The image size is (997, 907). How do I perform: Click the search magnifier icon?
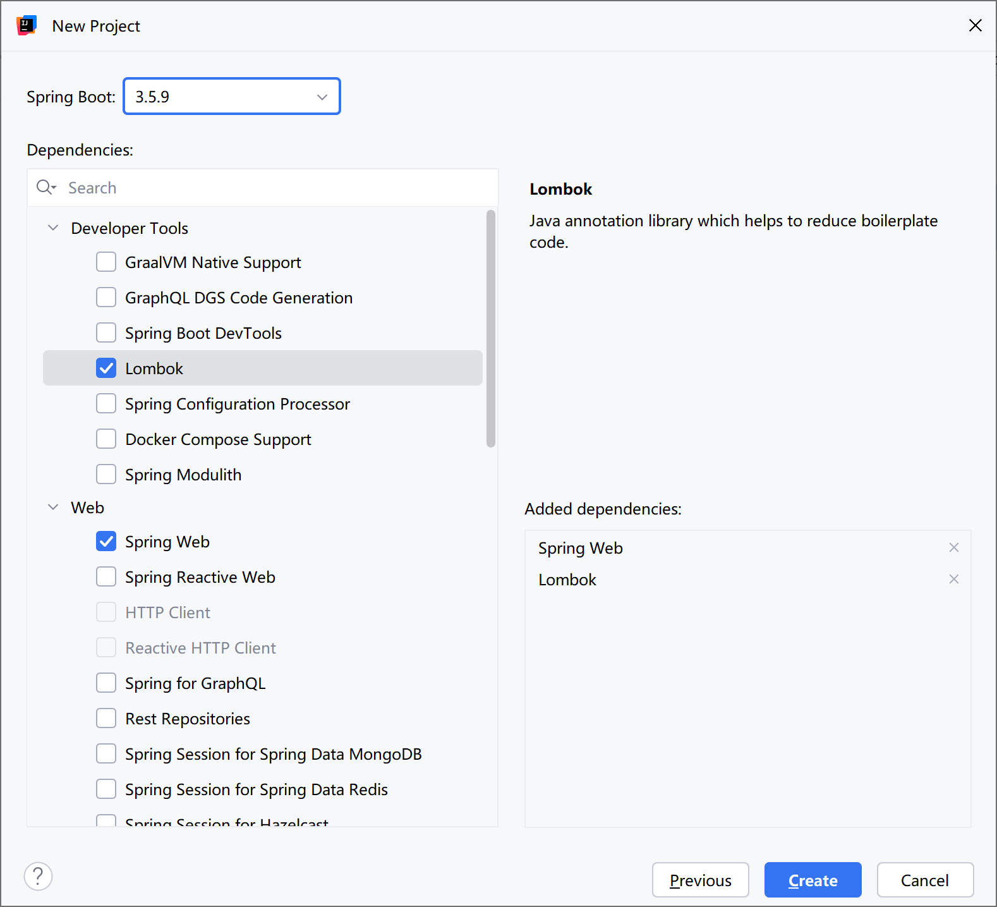(x=45, y=187)
